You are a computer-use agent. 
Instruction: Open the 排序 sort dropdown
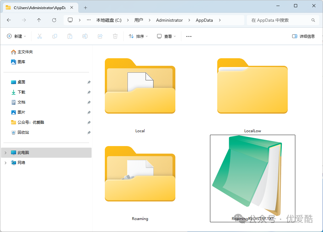pos(138,36)
